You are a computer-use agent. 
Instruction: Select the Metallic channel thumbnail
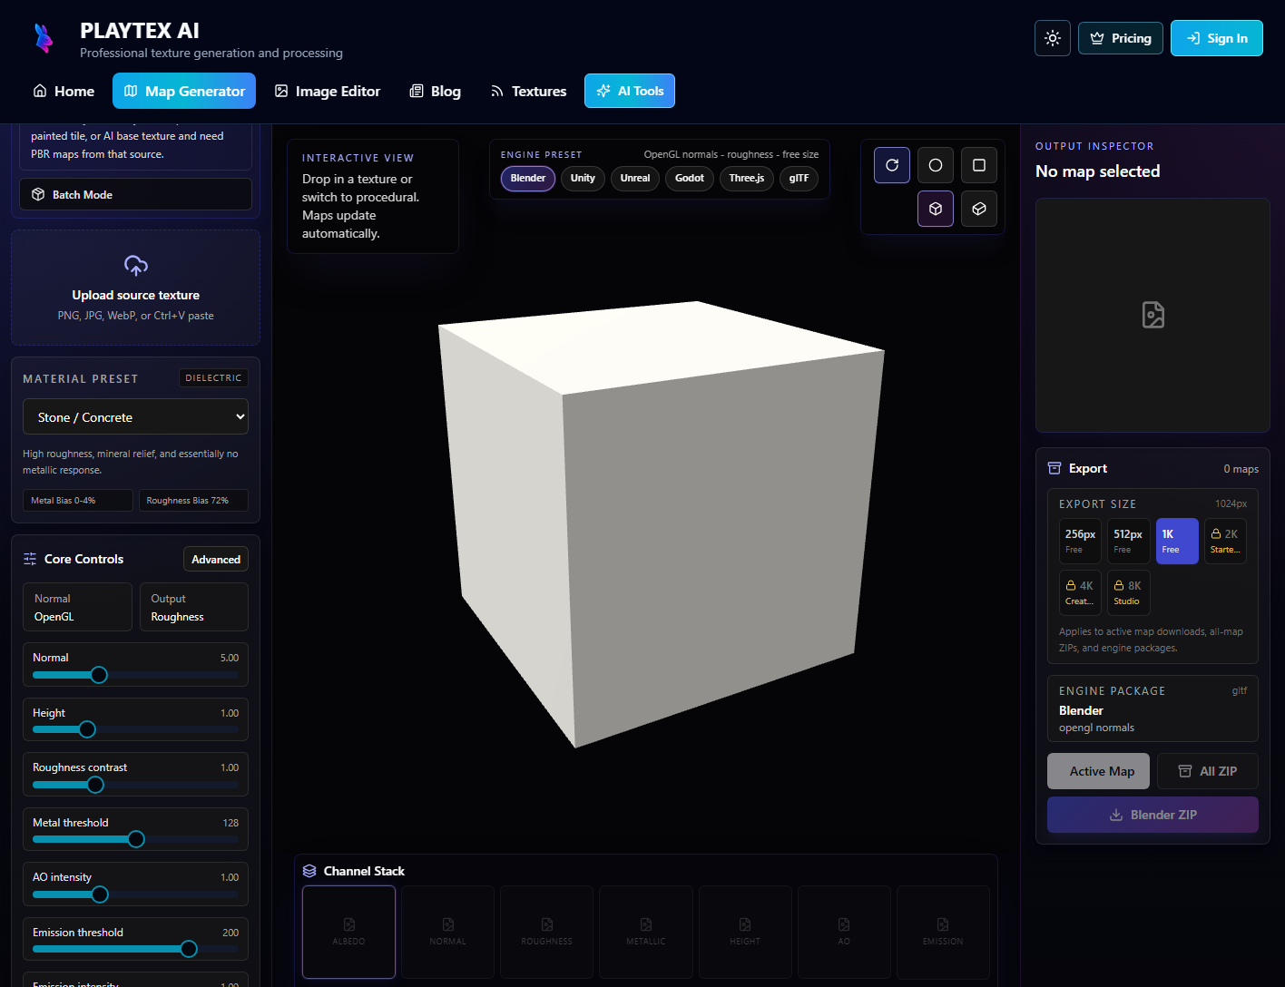click(646, 932)
